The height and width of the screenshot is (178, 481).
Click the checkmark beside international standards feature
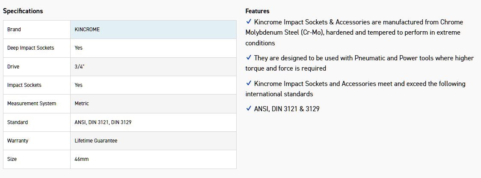click(x=249, y=83)
